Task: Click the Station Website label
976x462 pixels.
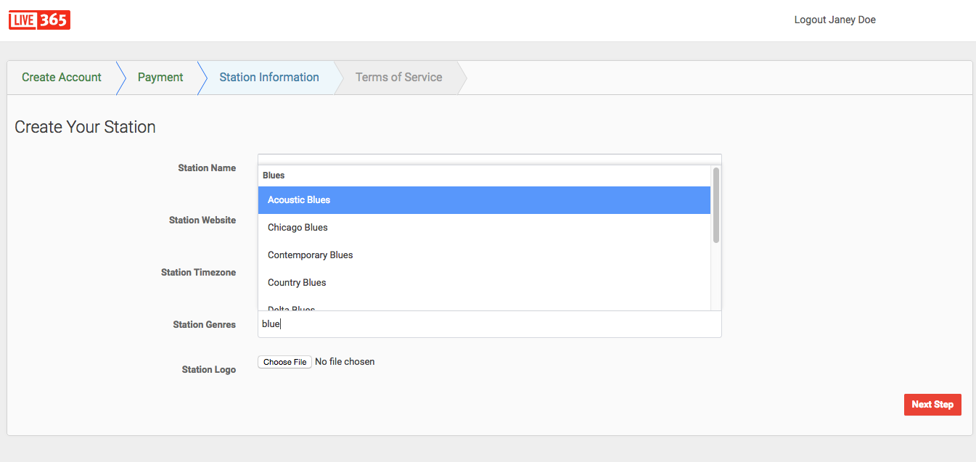Action: (202, 220)
